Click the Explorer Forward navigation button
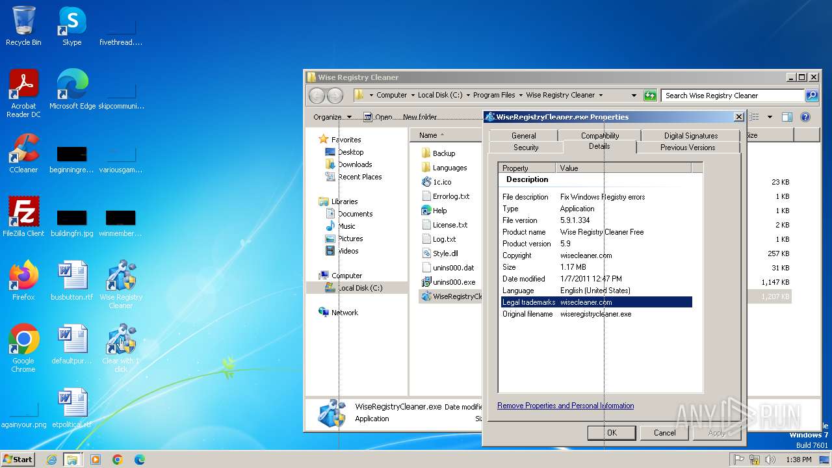 coord(335,96)
